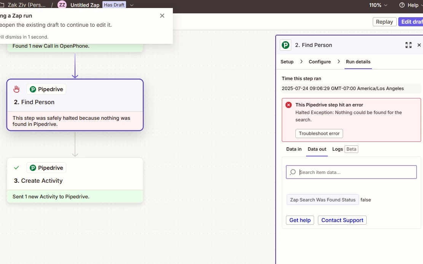Click the Found 1 new Call in OpenPhone status

[51, 46]
